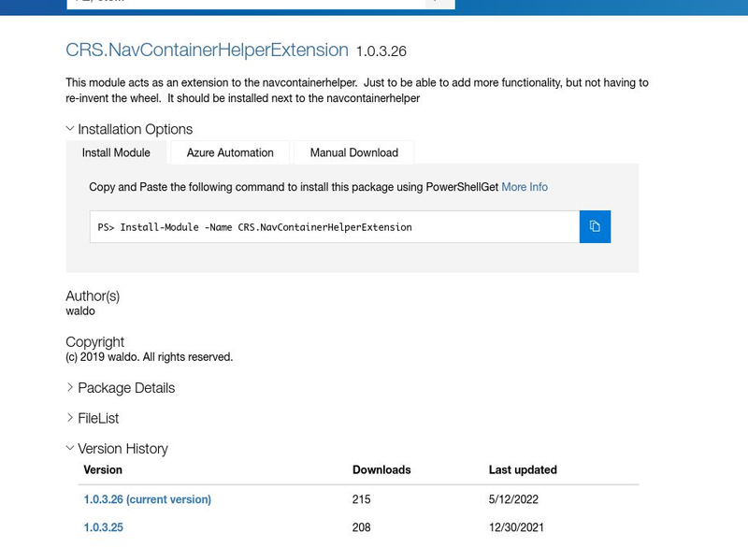Switch to the Azure Automation tab
This screenshot has height=547, width=748.
point(230,152)
